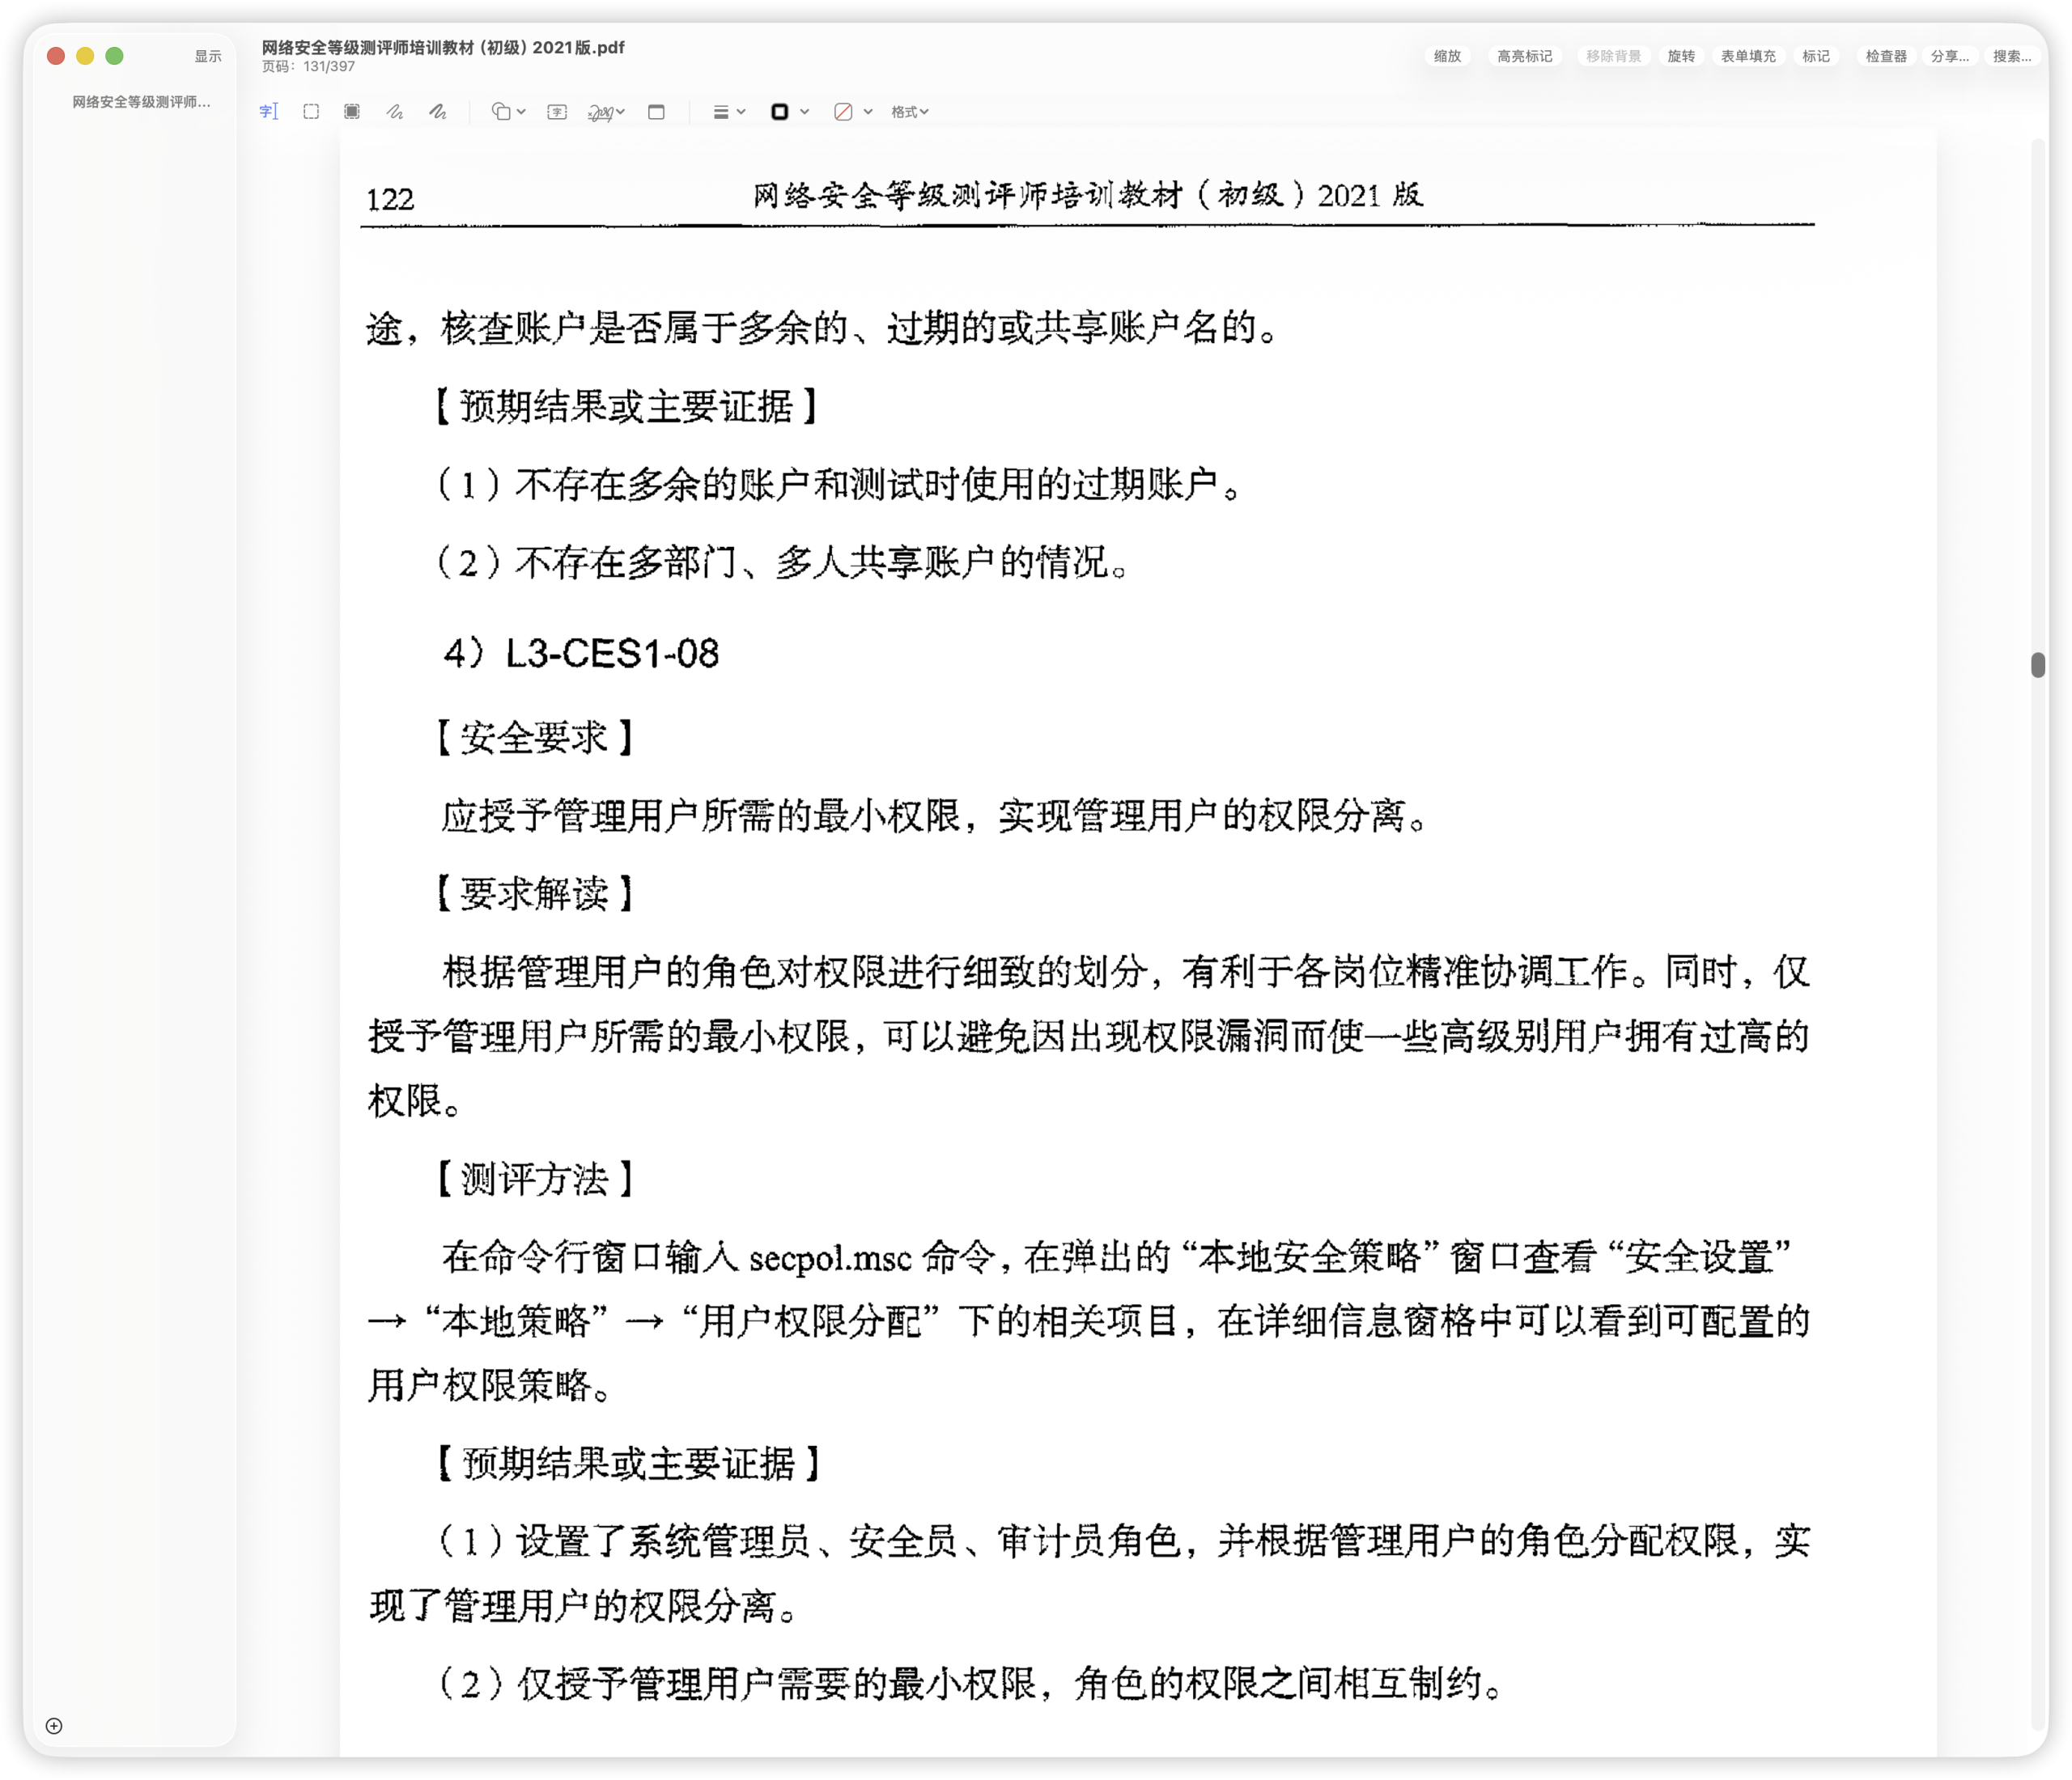2072x1780 pixels.
Task: Click the vertical scrollbar thumb
Action: pos(2037,664)
